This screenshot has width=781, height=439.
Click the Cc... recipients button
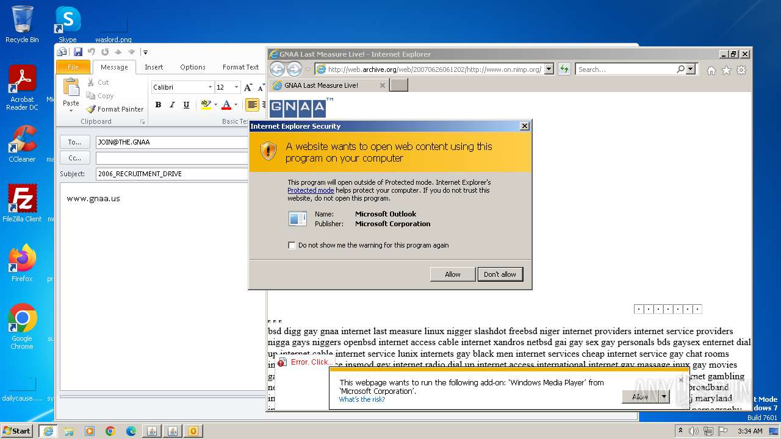tap(74, 158)
